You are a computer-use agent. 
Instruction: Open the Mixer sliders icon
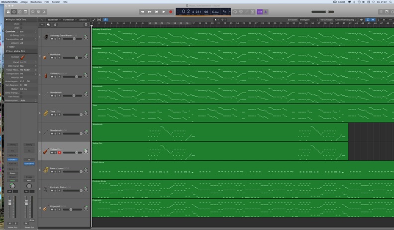[38, 12]
